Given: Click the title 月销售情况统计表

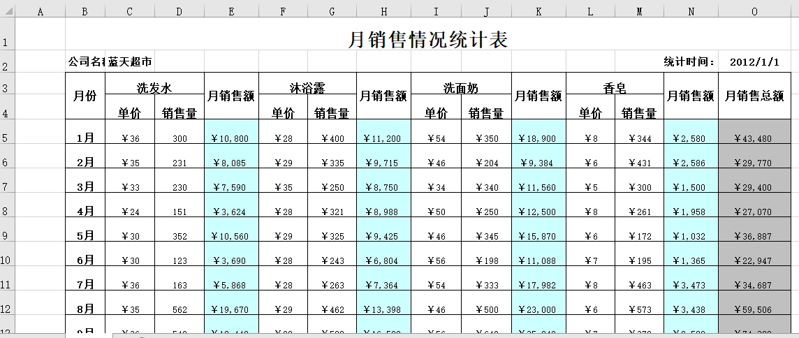Looking at the screenshot, I should tap(427, 40).
